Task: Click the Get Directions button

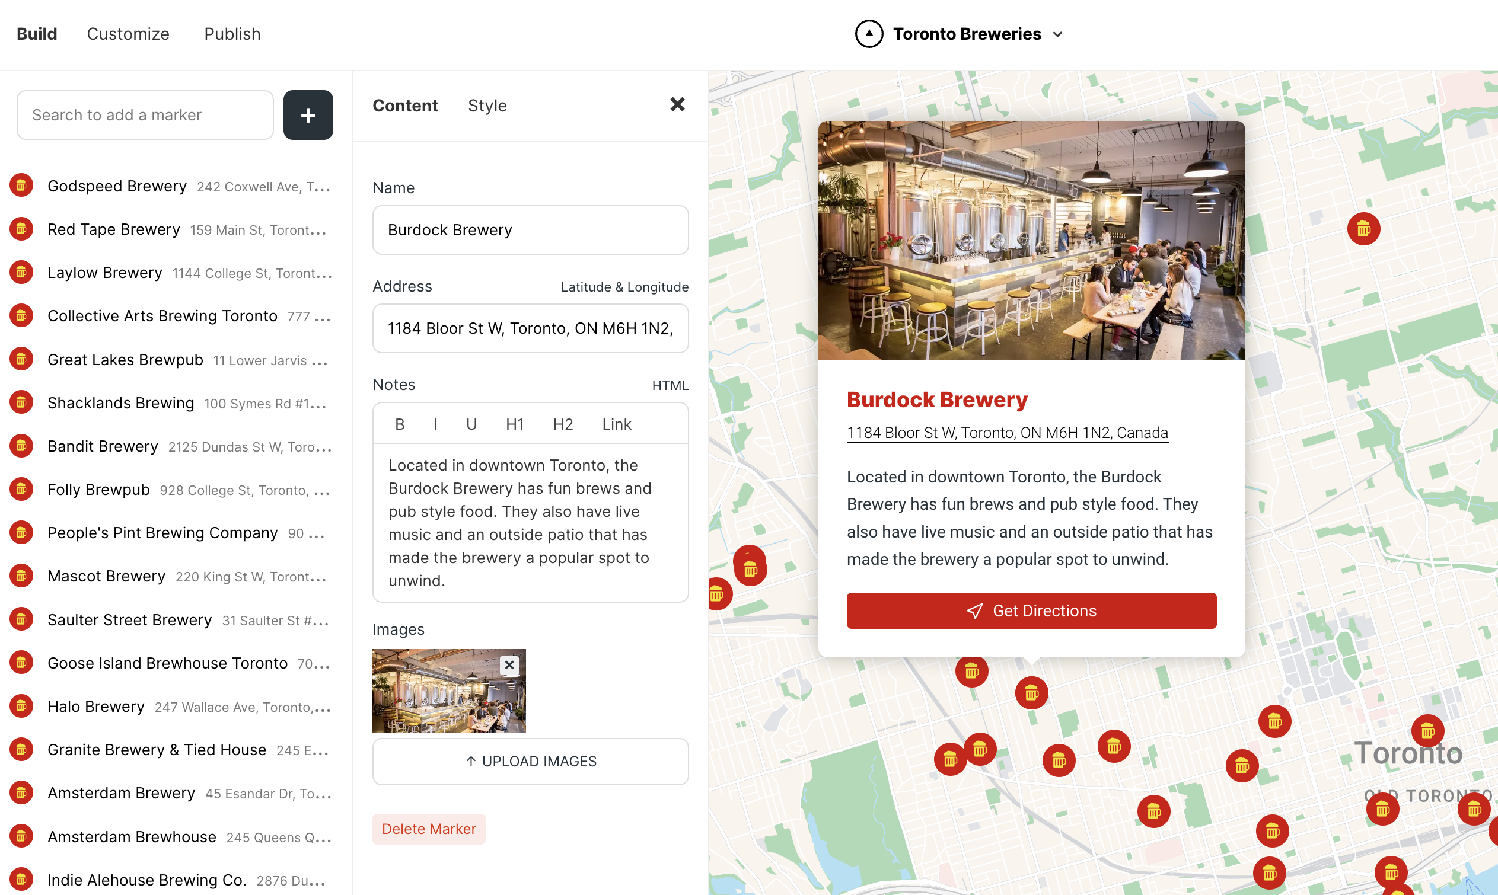Action: pos(1031,610)
